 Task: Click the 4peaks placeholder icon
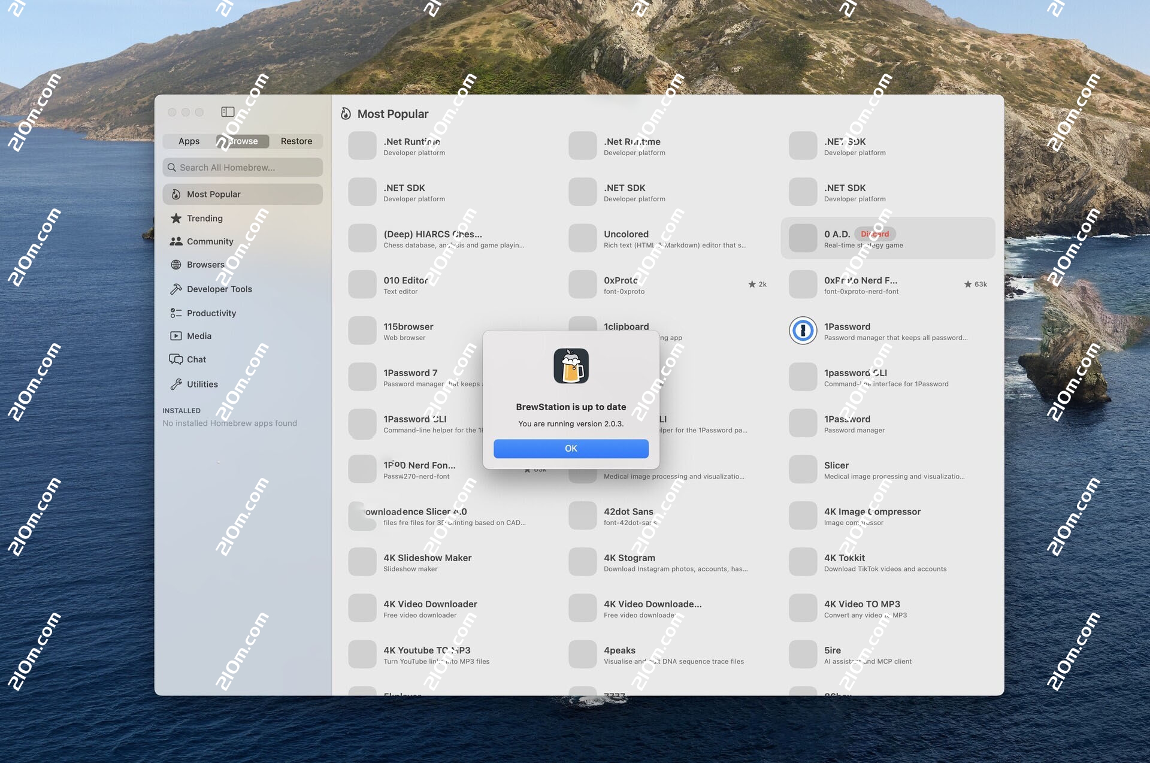pyautogui.click(x=583, y=655)
